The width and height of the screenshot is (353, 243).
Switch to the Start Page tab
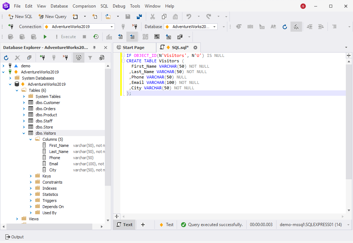(134, 47)
